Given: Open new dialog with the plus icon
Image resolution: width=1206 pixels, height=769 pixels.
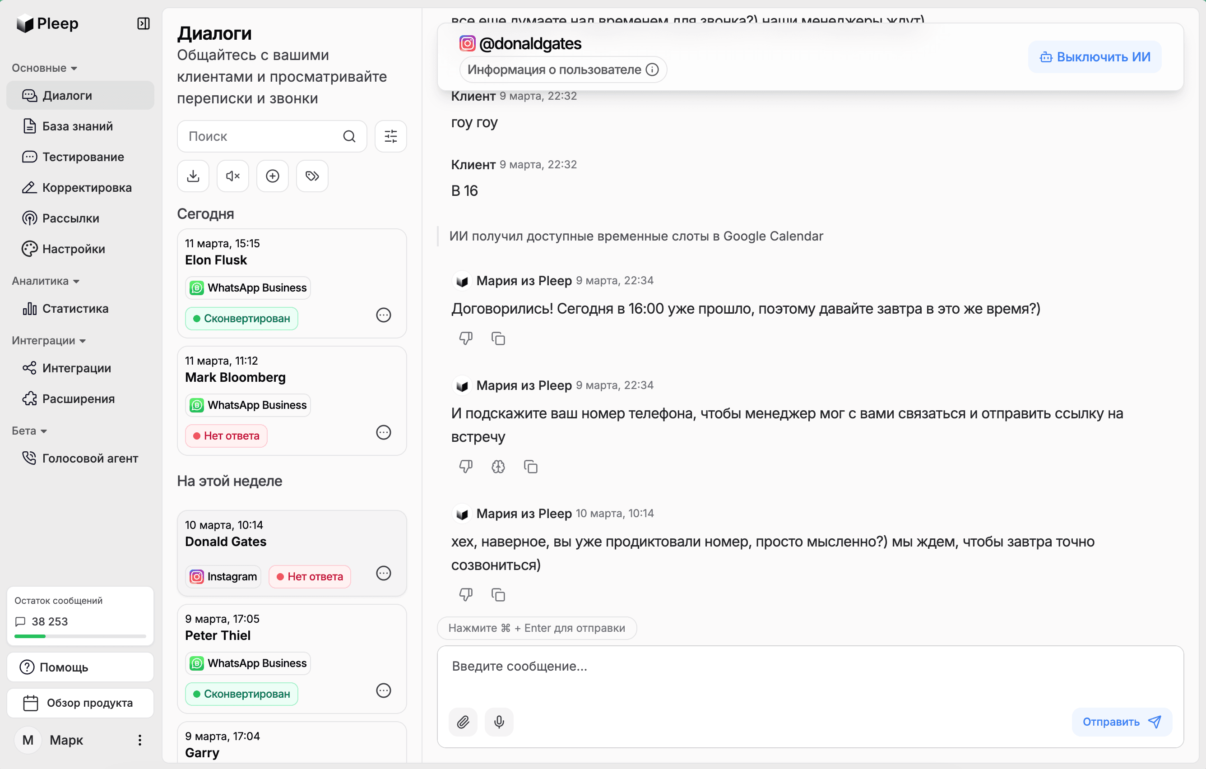Looking at the screenshot, I should click(x=272, y=176).
